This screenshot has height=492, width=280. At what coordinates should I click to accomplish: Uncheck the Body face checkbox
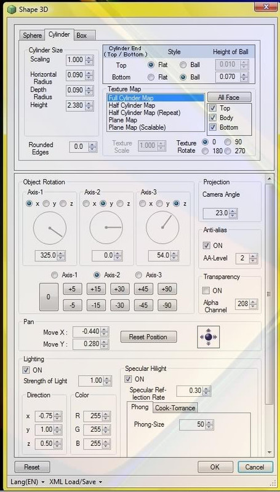213,117
